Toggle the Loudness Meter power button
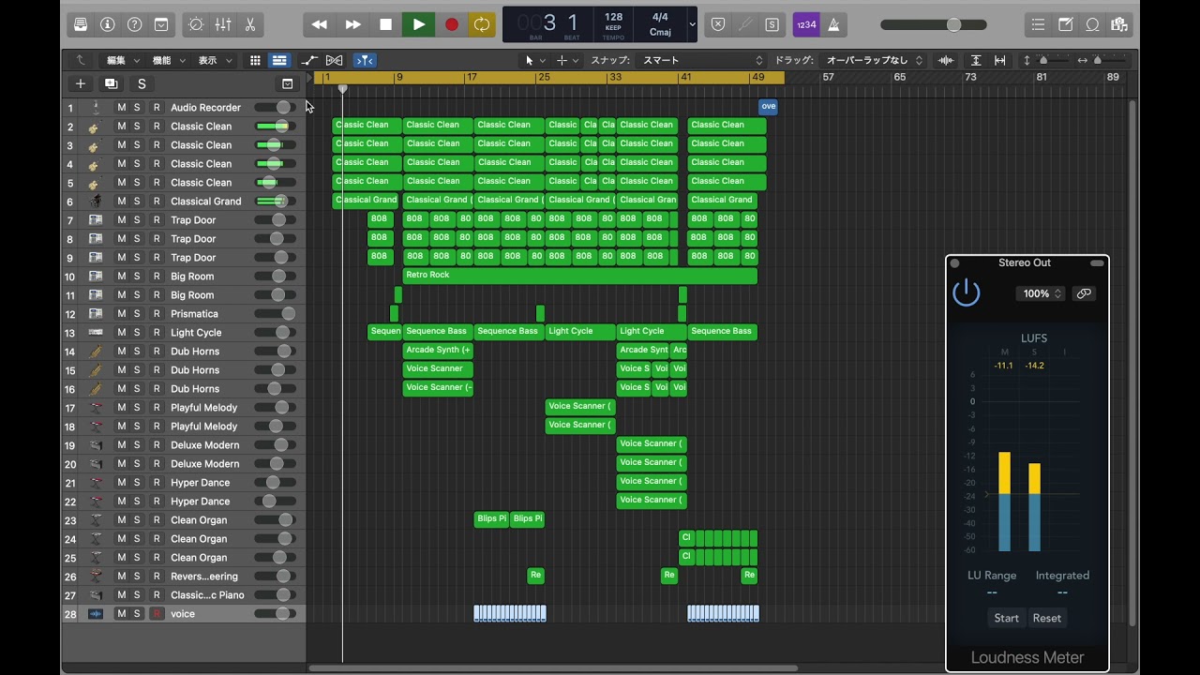The image size is (1200, 675). [966, 293]
